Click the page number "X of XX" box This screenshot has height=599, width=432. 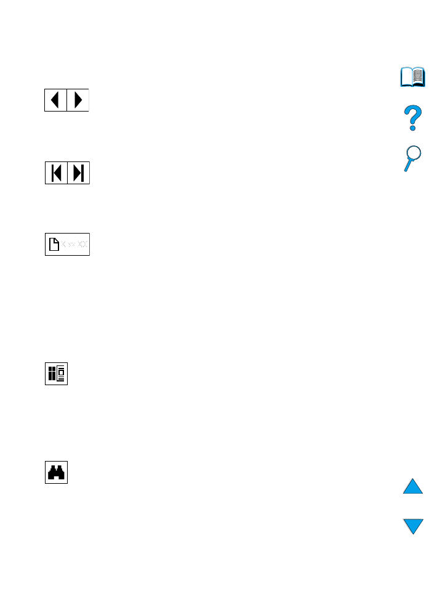point(67,244)
